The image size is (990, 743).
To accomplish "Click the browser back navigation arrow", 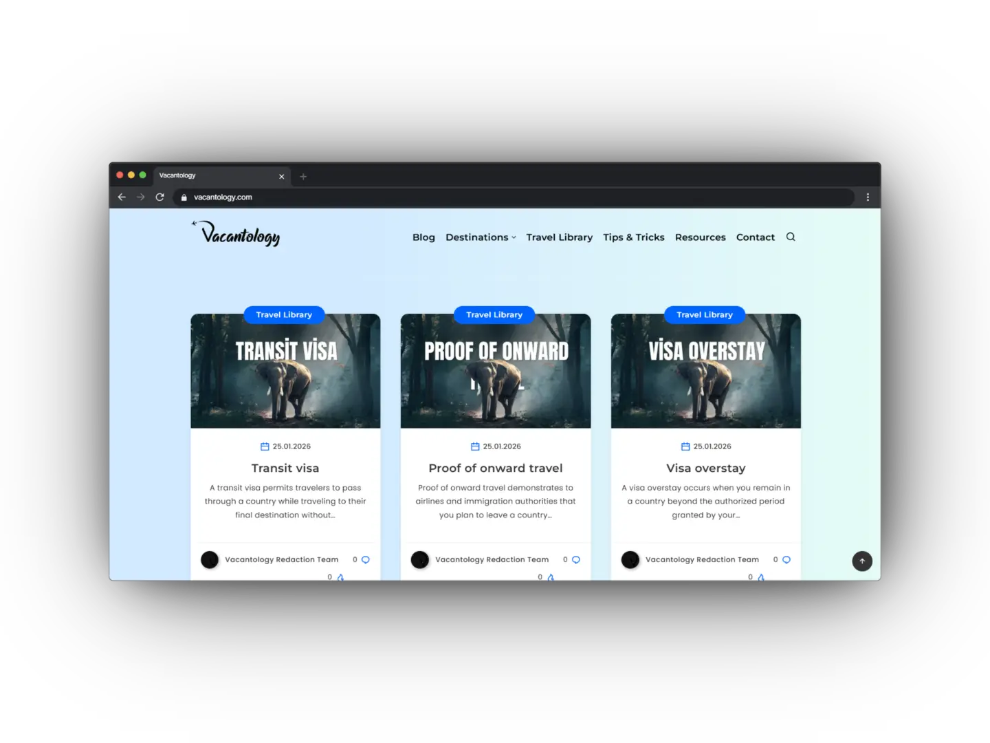I will (x=122, y=197).
